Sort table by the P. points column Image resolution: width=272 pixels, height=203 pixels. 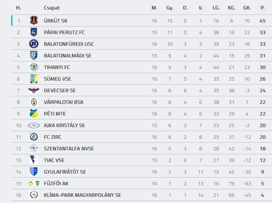(263, 8)
